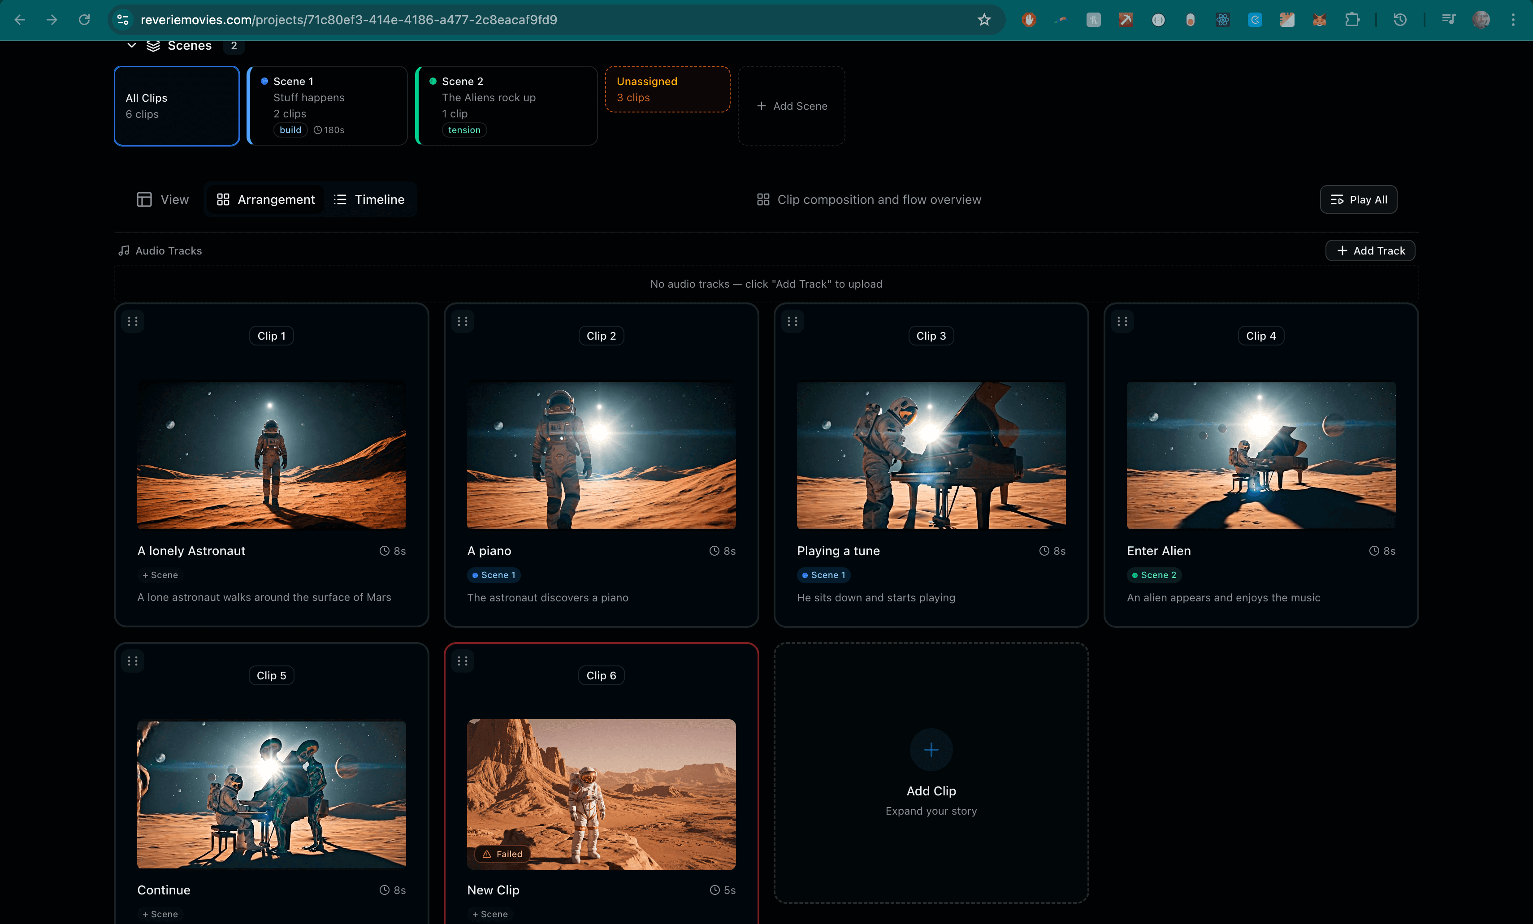Change the Scene 2 tag on Enter Alien
Image resolution: width=1533 pixels, height=924 pixels.
click(x=1154, y=575)
